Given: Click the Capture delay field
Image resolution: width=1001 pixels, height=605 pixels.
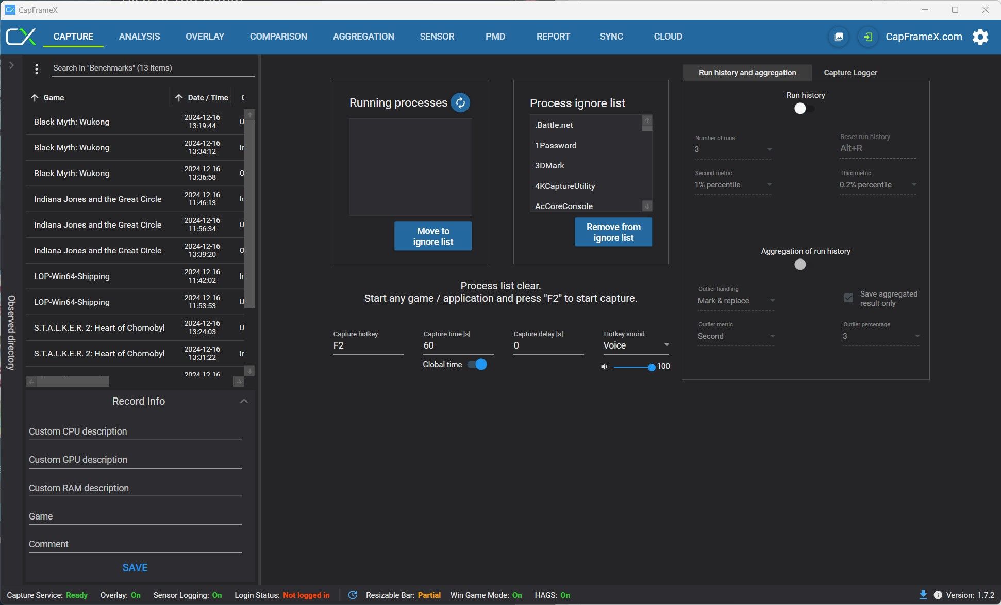Looking at the screenshot, I should point(548,346).
